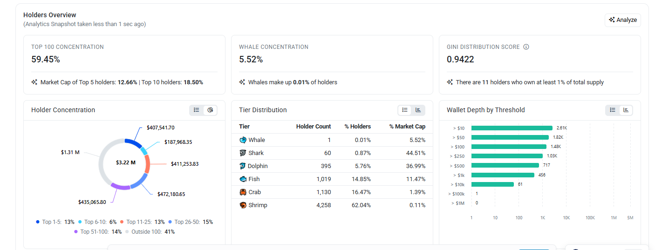Screen dimensions: 662x250
Task: Open Gini Distribution Score info icon
Action: click(526, 47)
